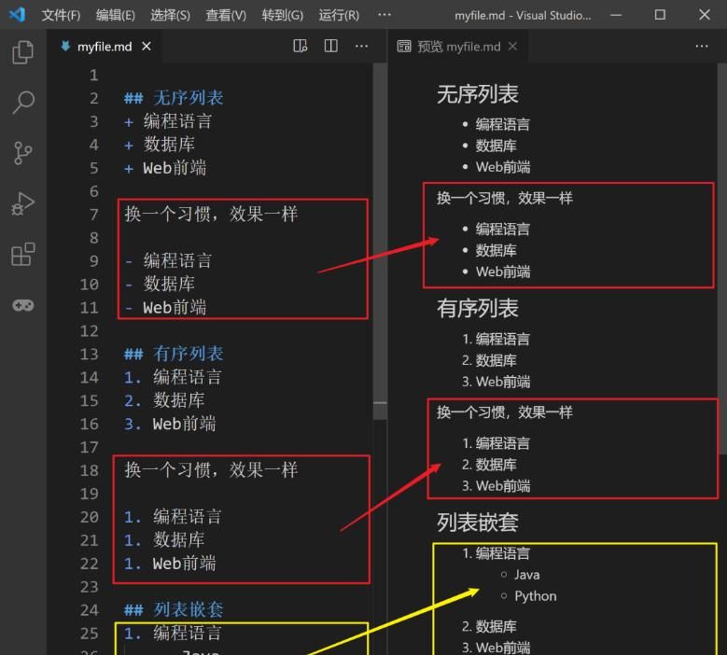Click line number 13 in the gutter
This screenshot has width=727, height=655.
tap(89, 355)
